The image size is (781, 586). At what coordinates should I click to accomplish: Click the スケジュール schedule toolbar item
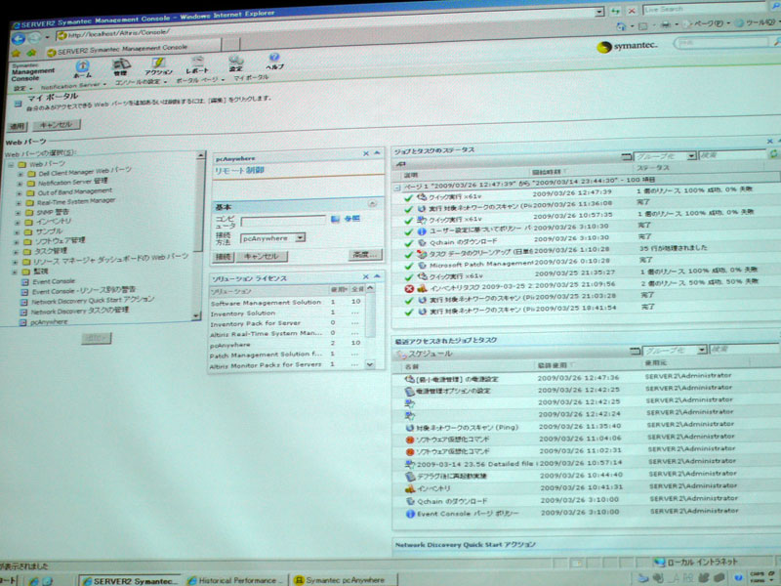(x=426, y=355)
